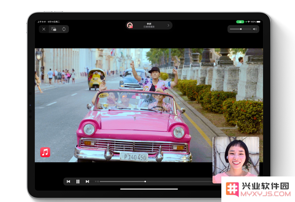
Task: Tap battery 100% indicator
Action: [255, 22]
